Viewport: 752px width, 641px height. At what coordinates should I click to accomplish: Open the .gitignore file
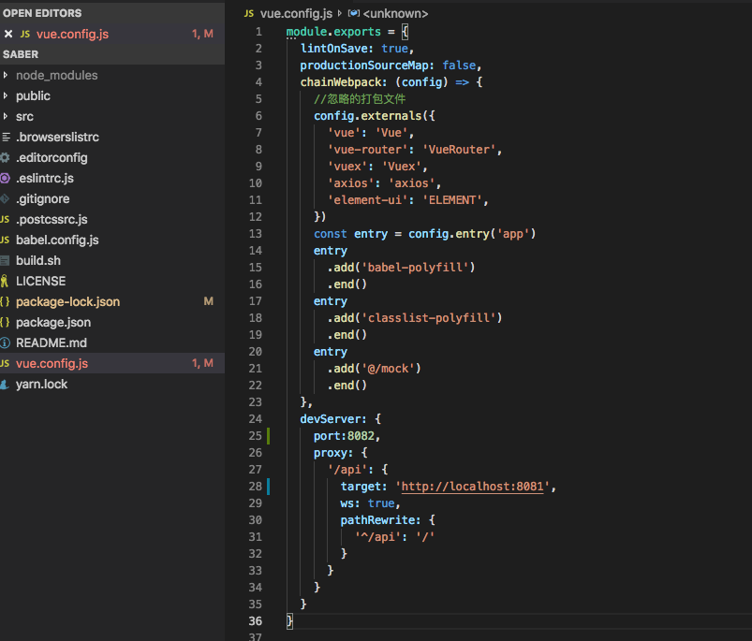43,198
